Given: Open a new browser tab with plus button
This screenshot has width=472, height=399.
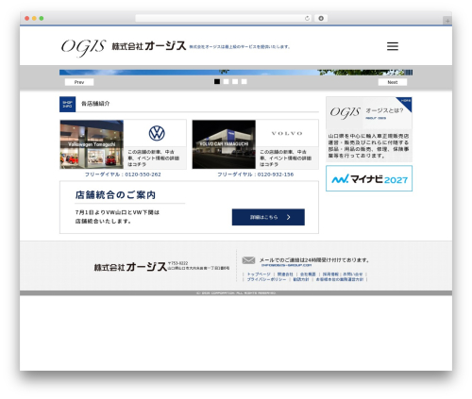Looking at the screenshot, I should tap(447, 21).
